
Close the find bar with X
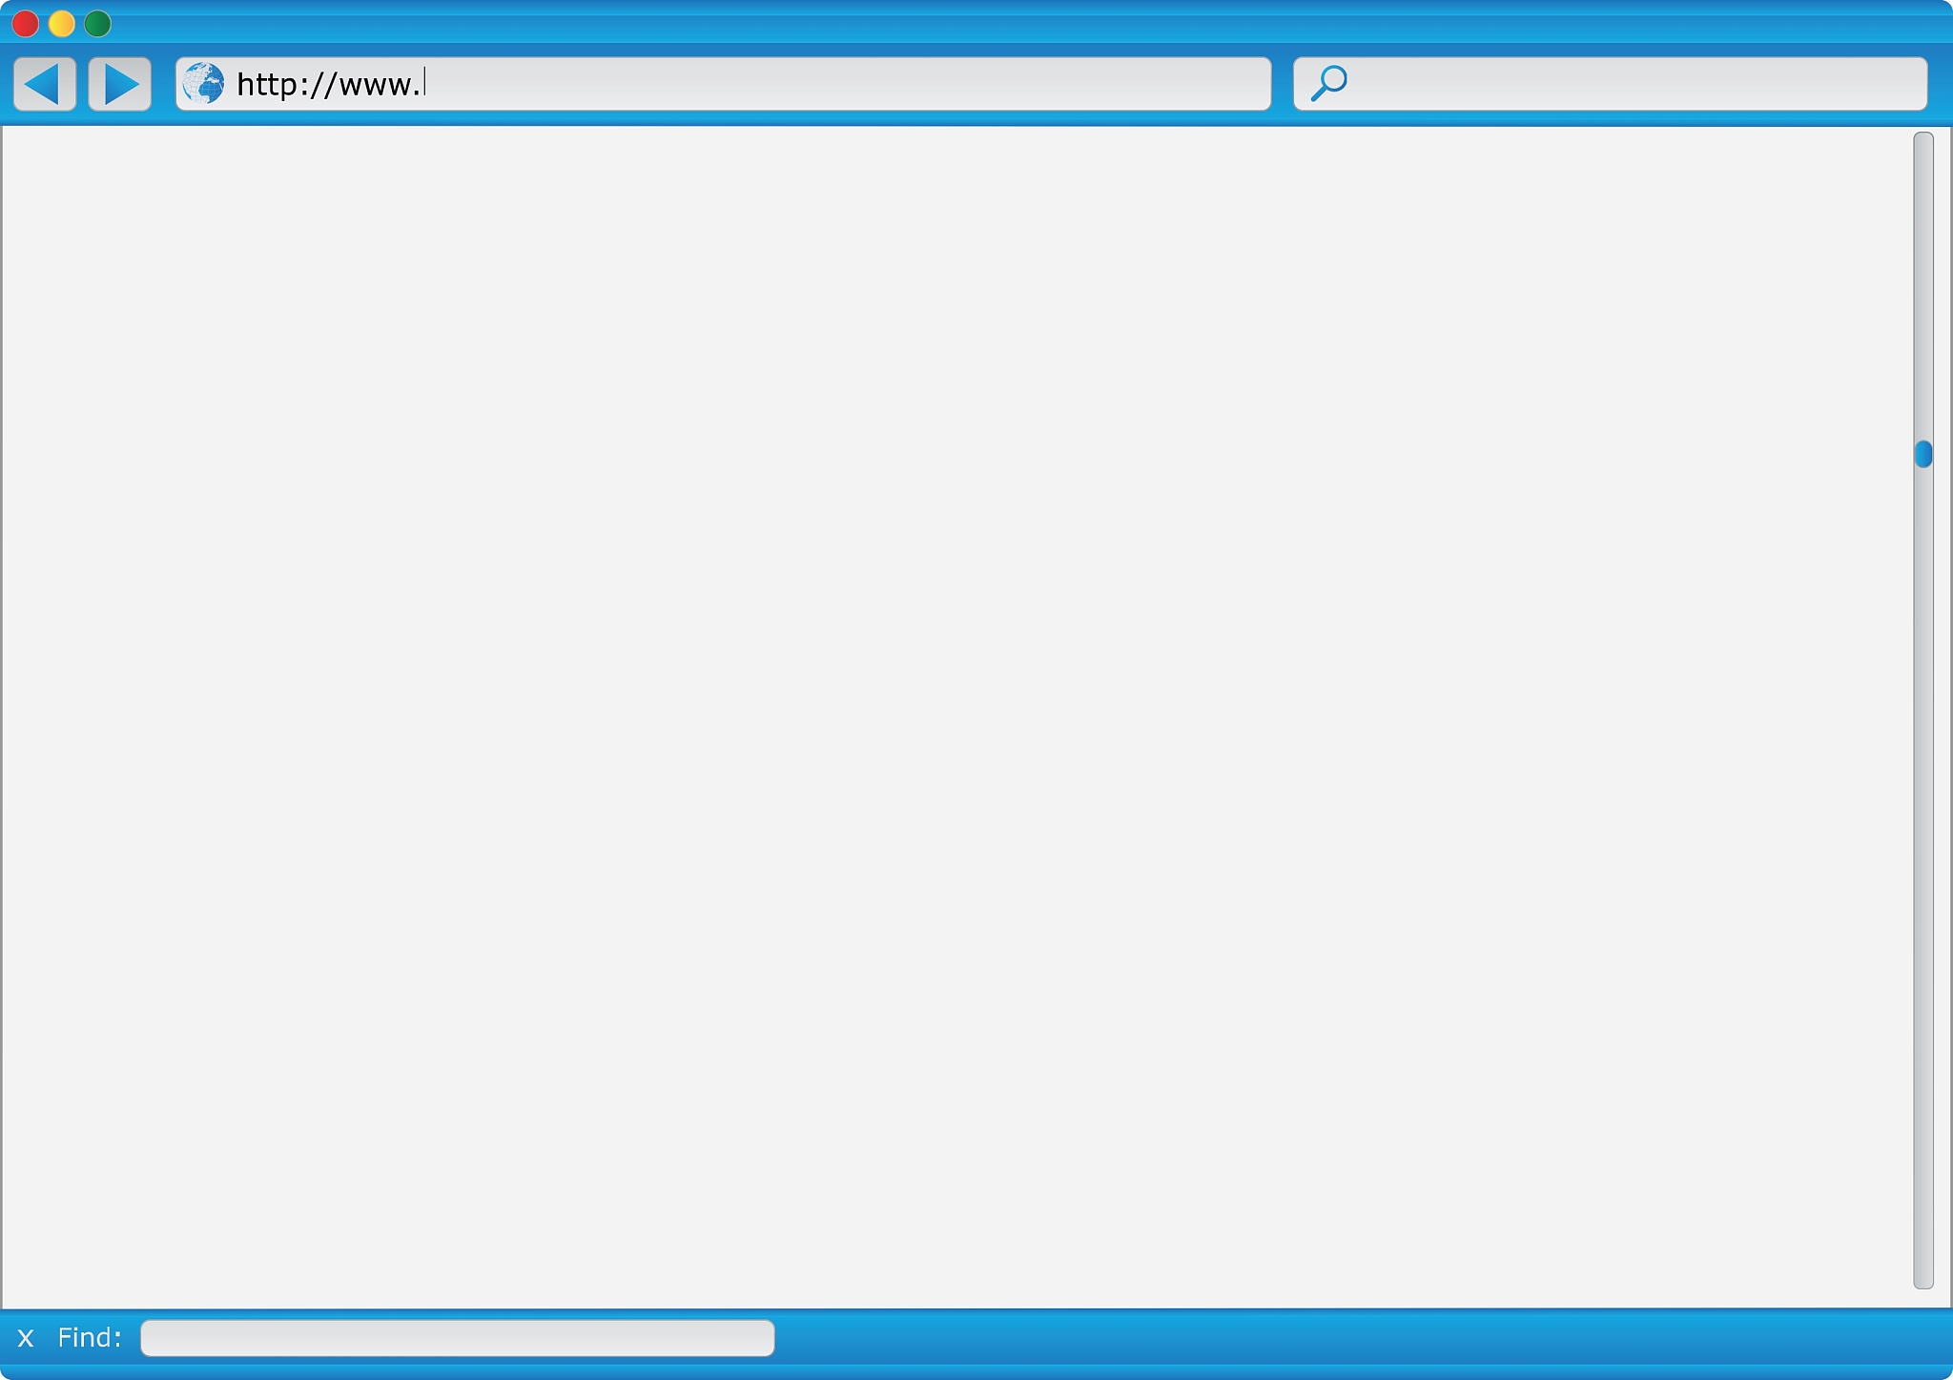click(26, 1338)
